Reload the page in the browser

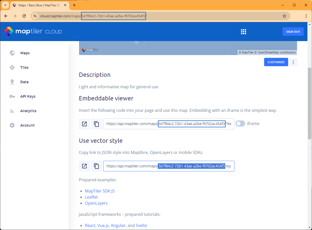click(24, 16)
